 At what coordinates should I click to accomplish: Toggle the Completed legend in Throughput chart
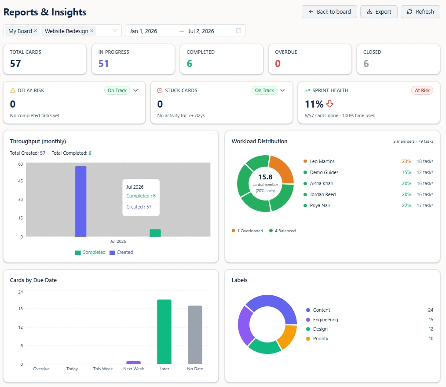pos(90,252)
